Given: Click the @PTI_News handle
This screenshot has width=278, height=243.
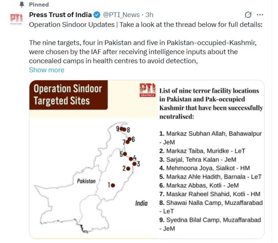Looking at the screenshot, I should 122,15.
